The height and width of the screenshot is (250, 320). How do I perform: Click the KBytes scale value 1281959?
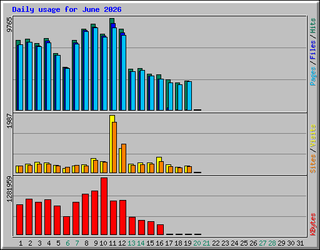click(x=9, y=189)
